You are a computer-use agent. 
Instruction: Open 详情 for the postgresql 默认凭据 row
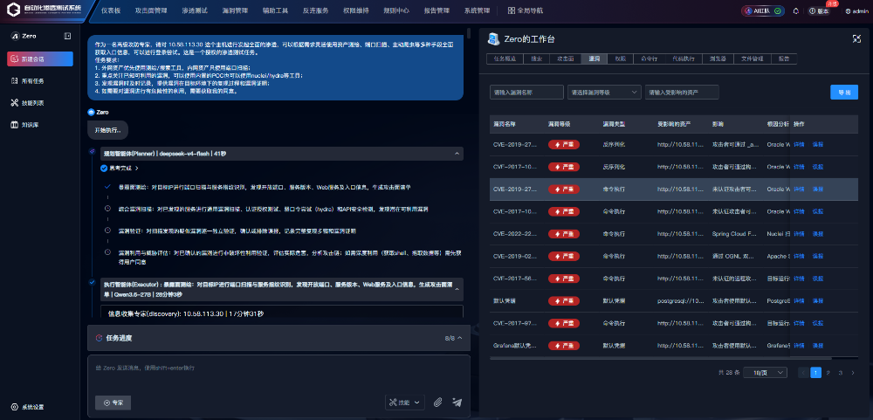coord(799,300)
